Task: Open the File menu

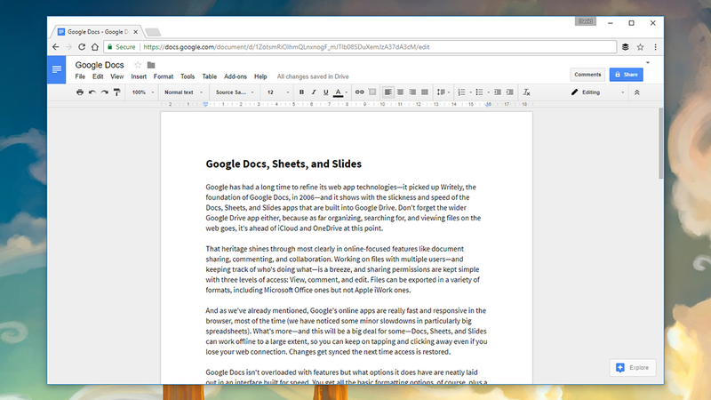Action: [x=80, y=76]
